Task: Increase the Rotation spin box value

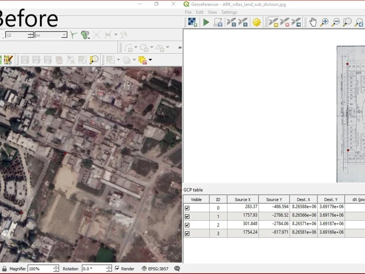Action: coord(109,267)
